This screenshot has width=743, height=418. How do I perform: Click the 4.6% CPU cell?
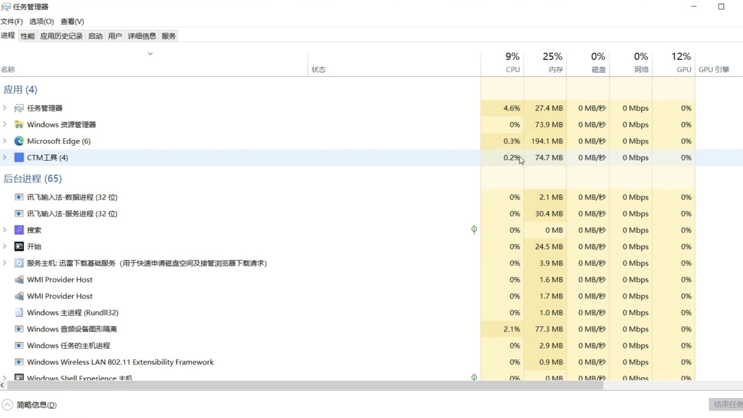[502, 108]
